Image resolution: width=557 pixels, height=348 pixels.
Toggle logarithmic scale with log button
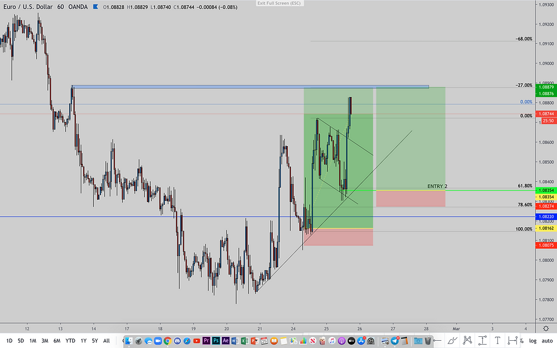(x=532, y=341)
